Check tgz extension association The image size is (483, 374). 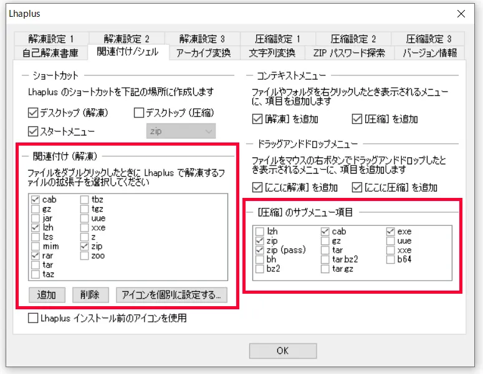(84, 209)
